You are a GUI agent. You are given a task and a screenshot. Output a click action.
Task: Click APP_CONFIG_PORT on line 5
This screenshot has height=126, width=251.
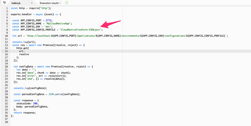pyautogui.click(x=31, y=21)
